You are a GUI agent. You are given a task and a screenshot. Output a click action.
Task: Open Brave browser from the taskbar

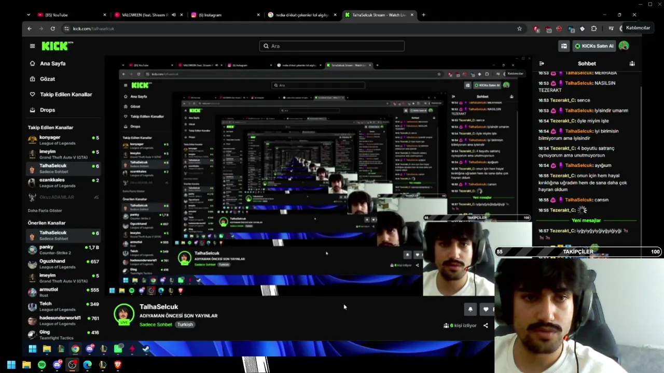[118, 365]
